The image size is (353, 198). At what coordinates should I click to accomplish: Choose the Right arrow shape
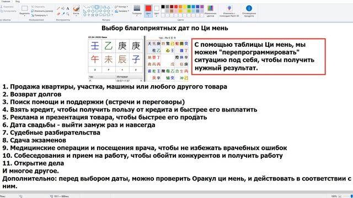(x=100, y=11)
